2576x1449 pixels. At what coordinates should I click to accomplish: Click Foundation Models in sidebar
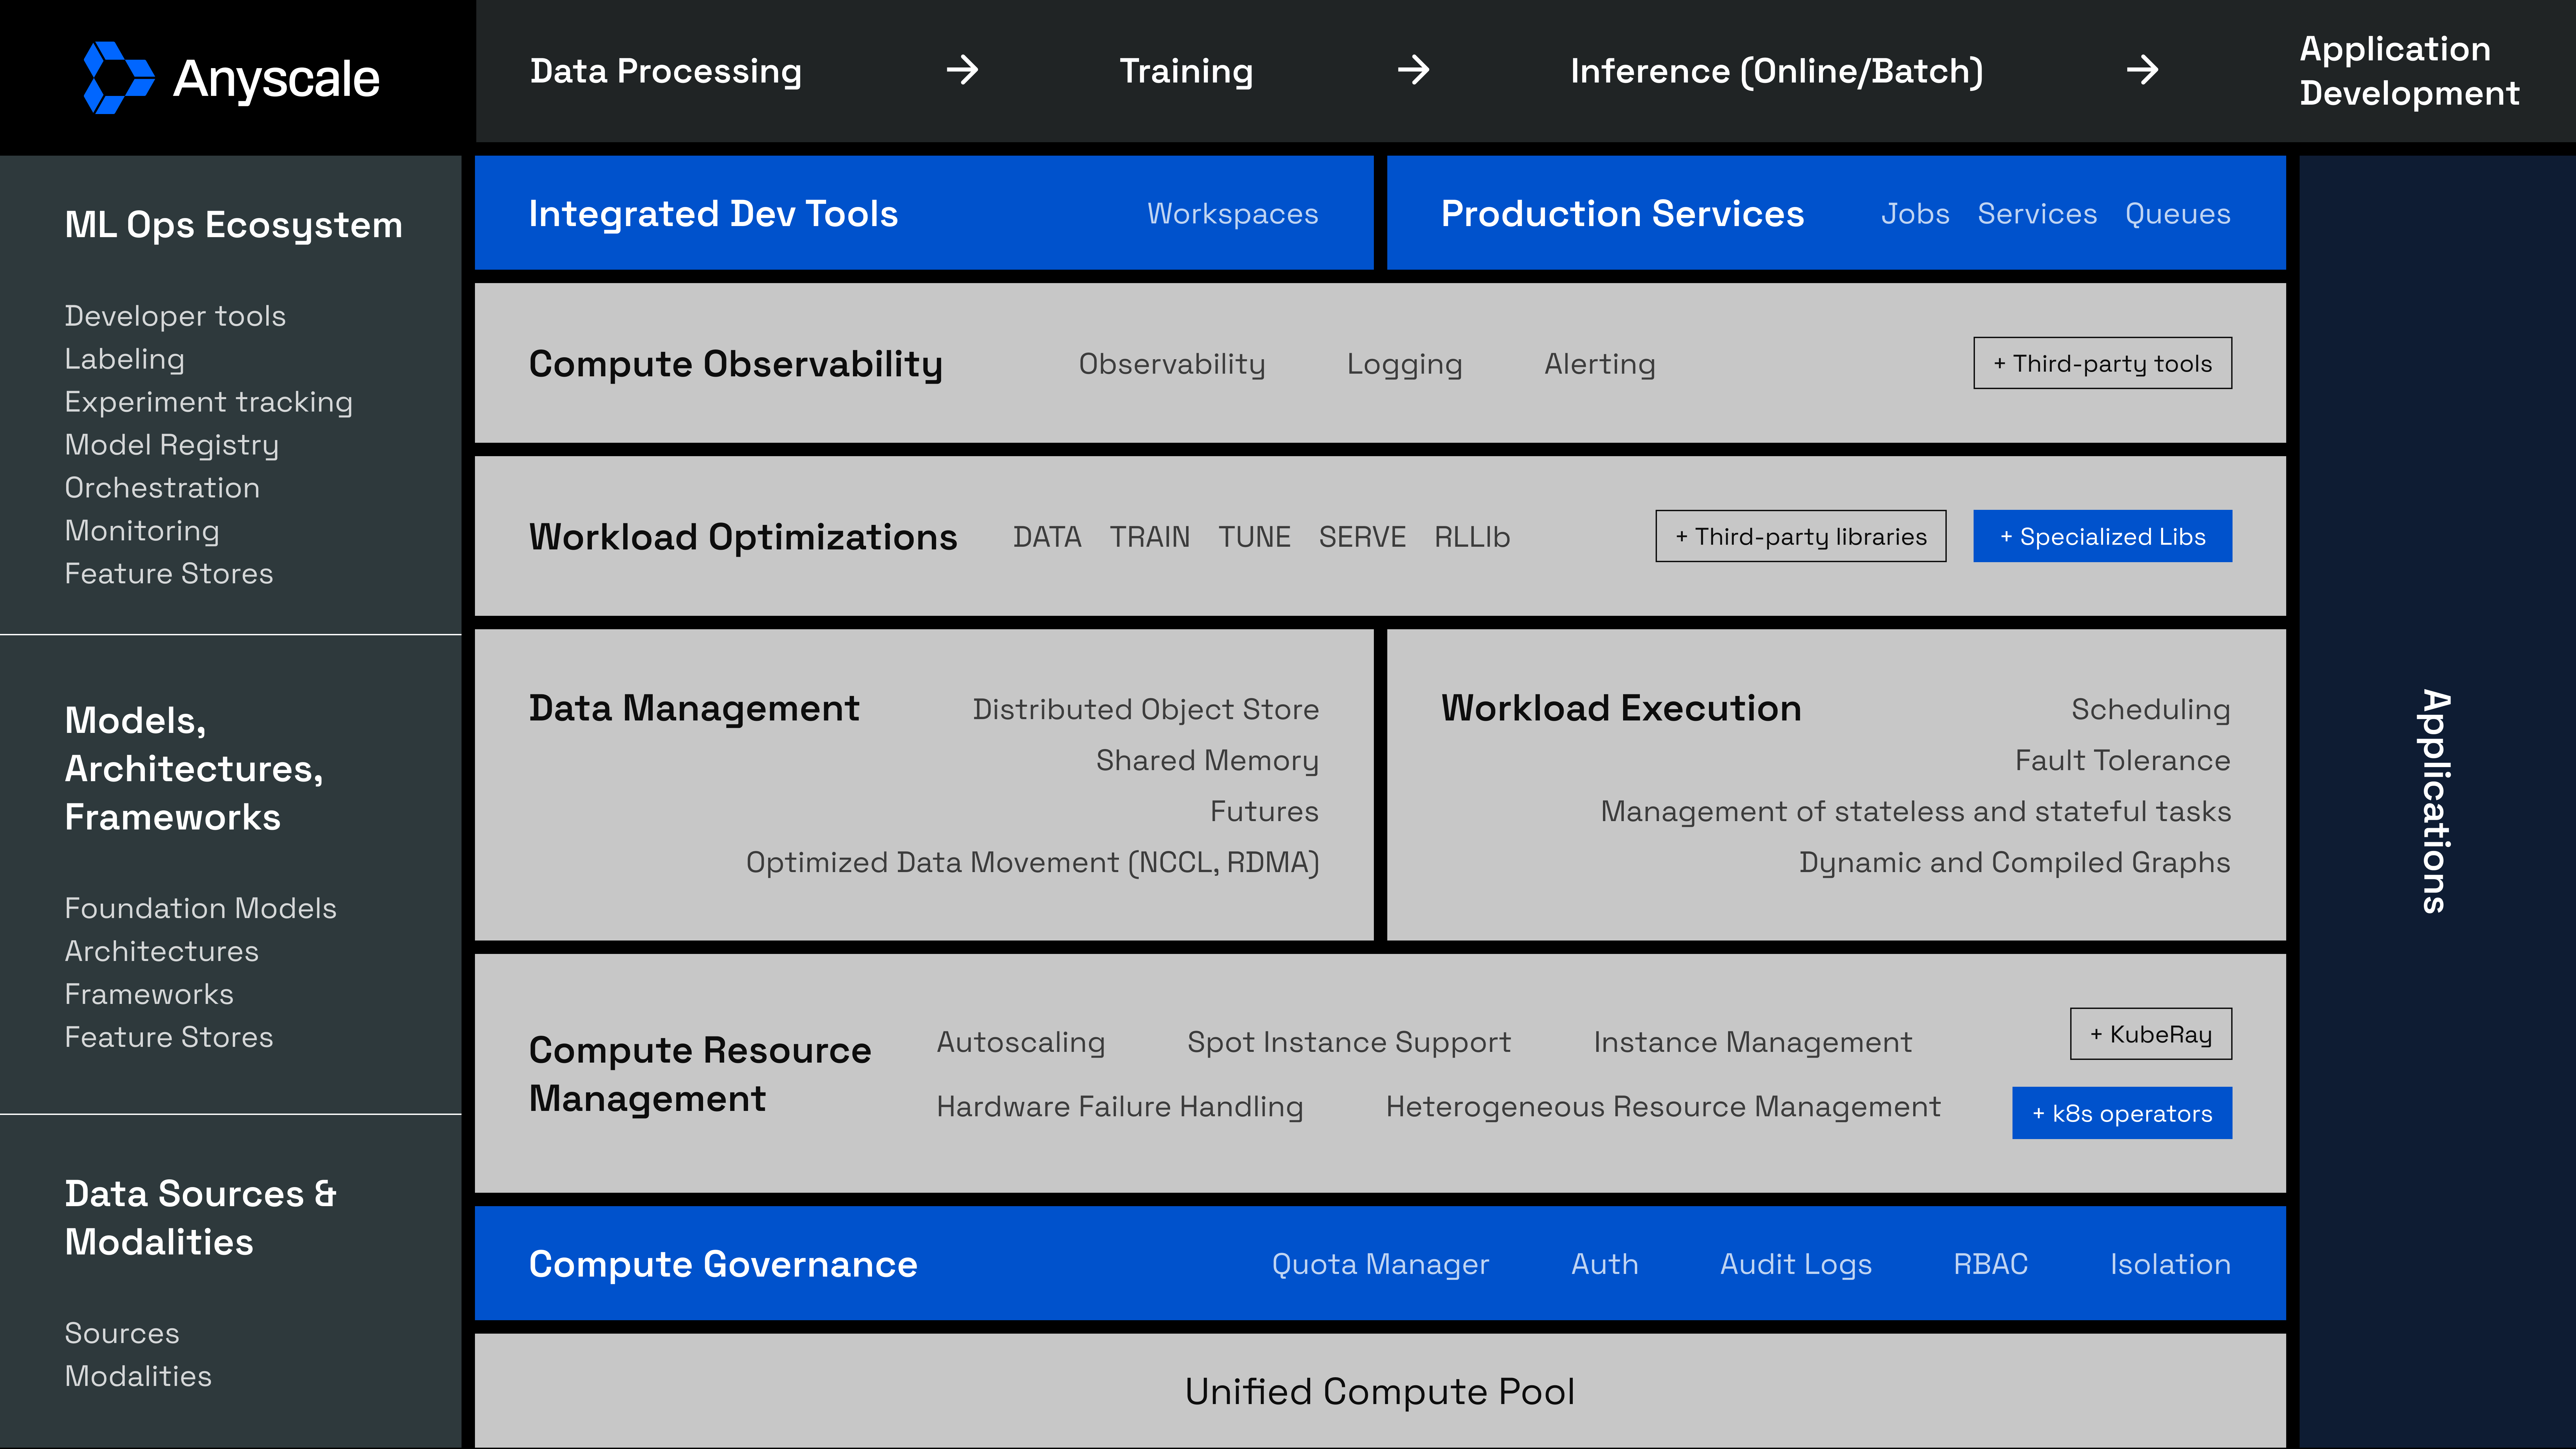(x=201, y=908)
